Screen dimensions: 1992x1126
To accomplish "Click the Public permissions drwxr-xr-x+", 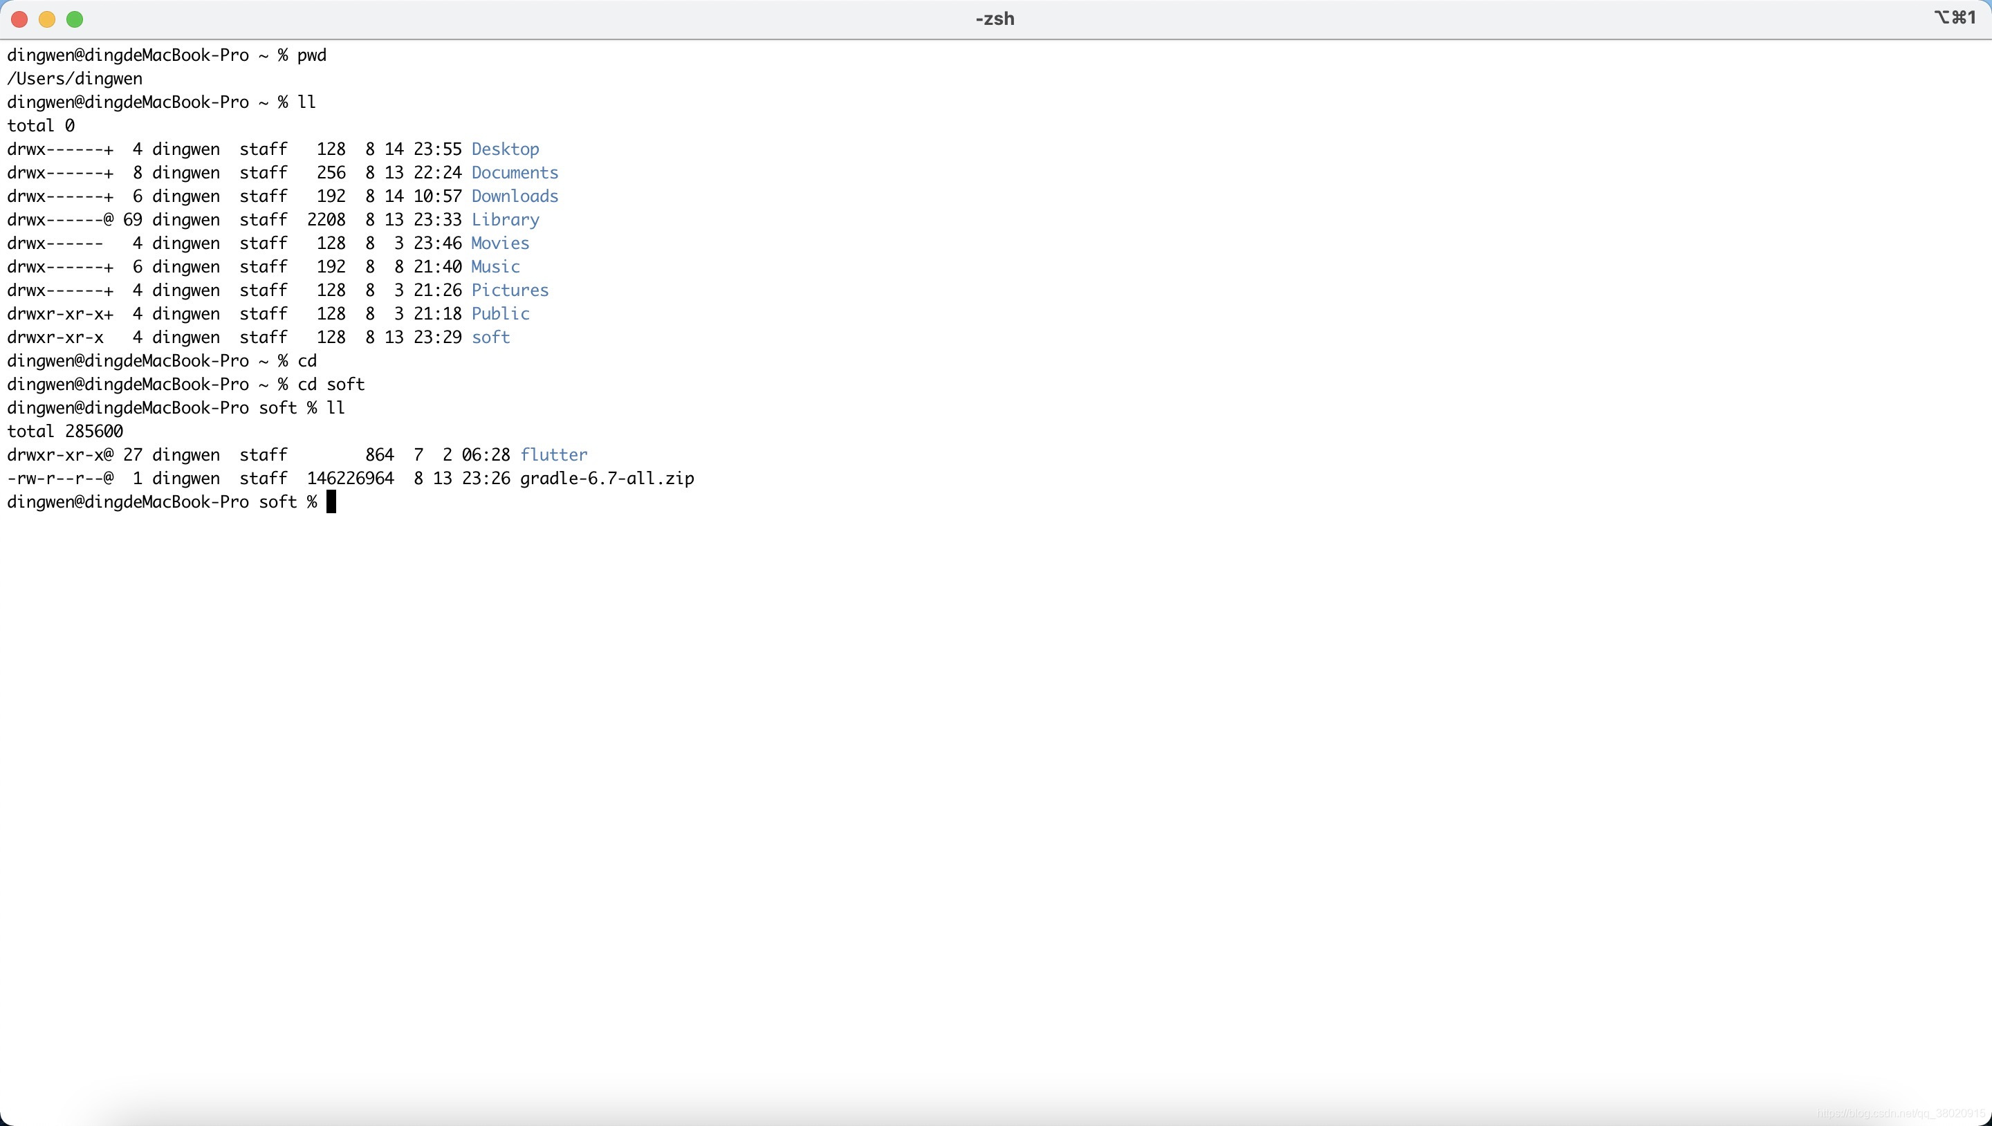I will point(60,314).
